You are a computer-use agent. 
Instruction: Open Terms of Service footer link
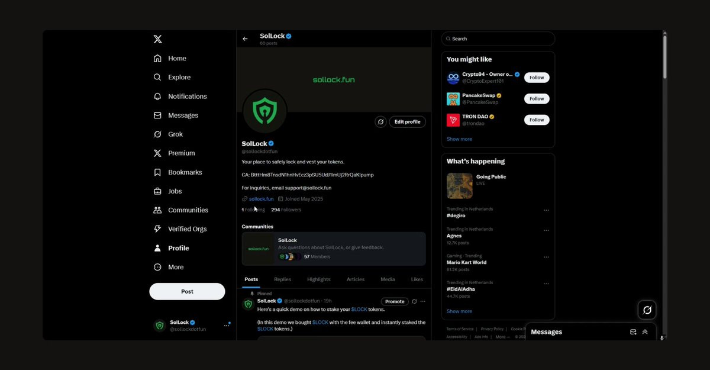point(460,329)
